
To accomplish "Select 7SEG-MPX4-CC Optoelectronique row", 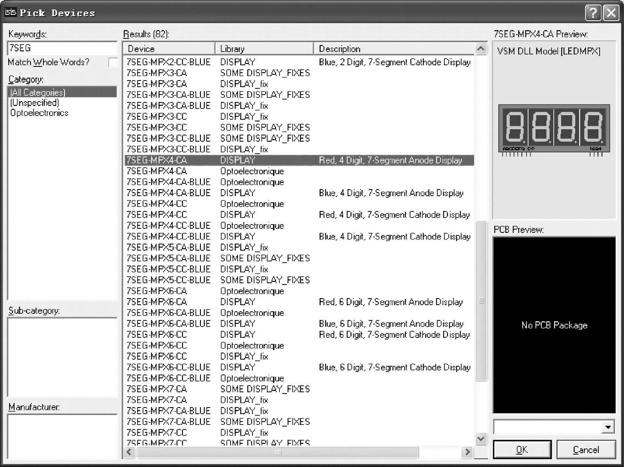I will (299, 204).
